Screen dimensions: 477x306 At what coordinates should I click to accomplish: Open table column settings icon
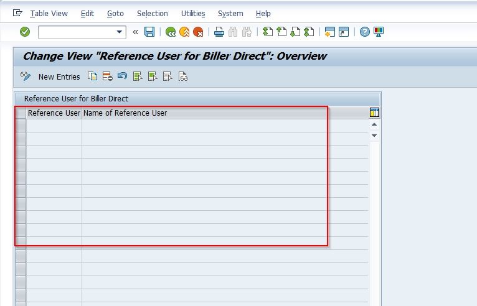(374, 112)
